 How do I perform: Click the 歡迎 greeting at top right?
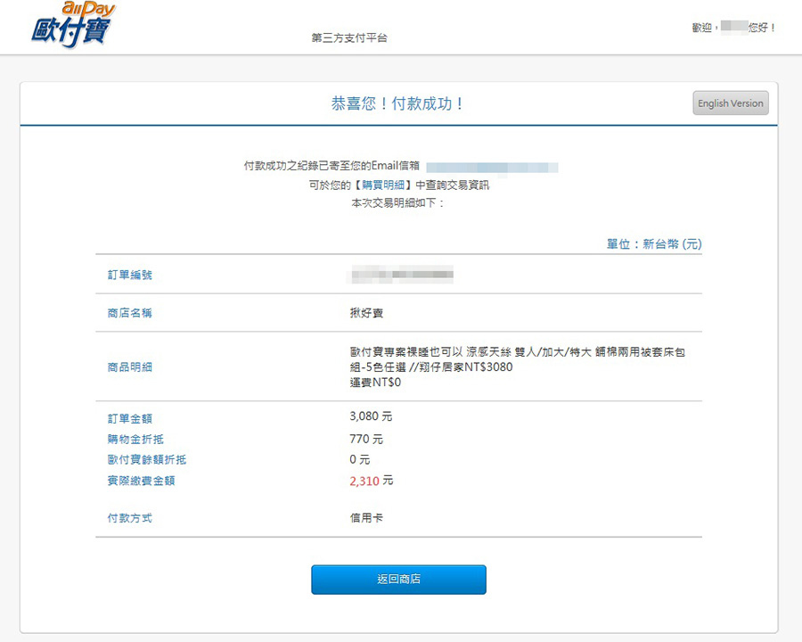pos(733,28)
